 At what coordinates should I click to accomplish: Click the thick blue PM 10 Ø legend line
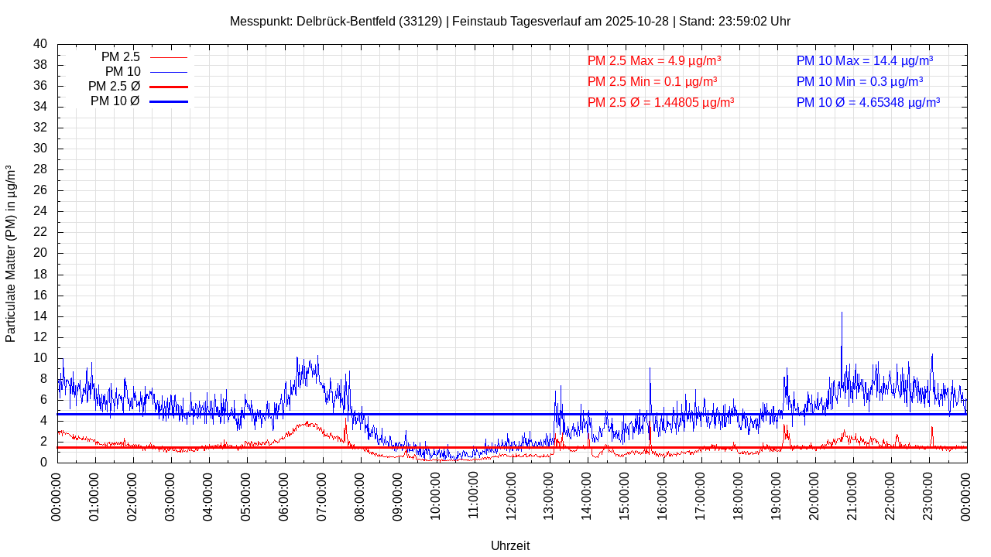click(168, 101)
